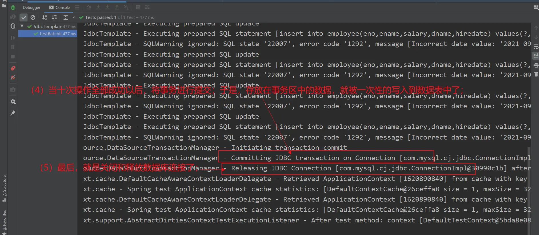
Task: Click the green debug bug icon
Action: pos(13,7)
